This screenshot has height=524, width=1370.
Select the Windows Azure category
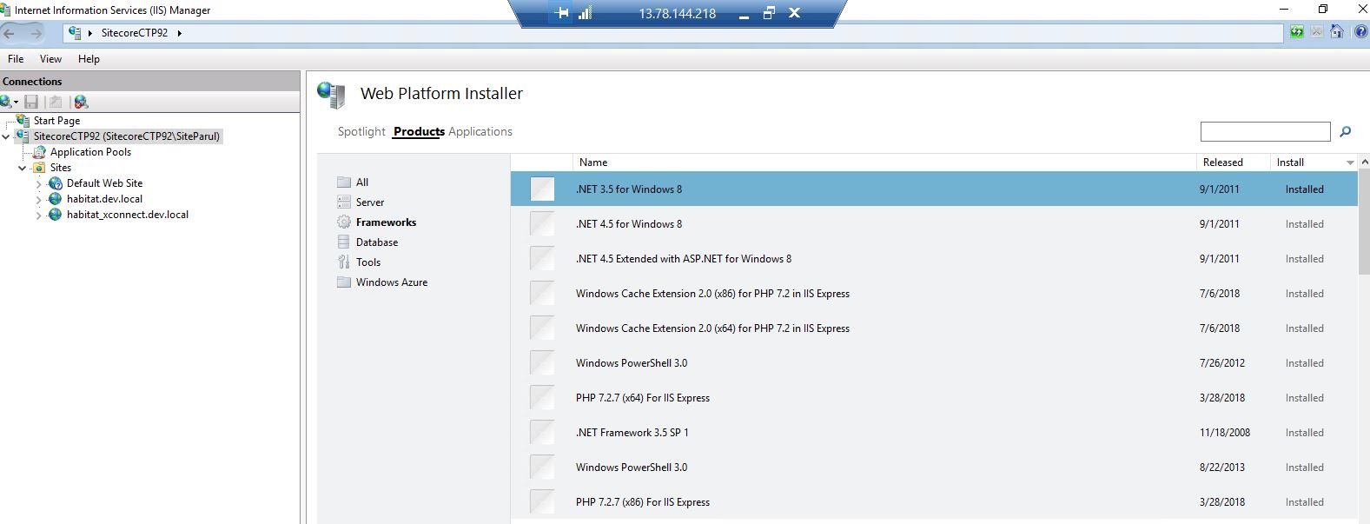[x=392, y=282]
